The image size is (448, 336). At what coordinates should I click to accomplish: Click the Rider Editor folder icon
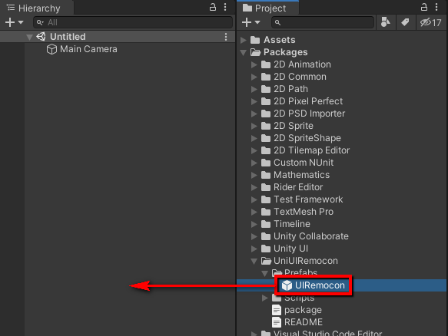tap(266, 187)
